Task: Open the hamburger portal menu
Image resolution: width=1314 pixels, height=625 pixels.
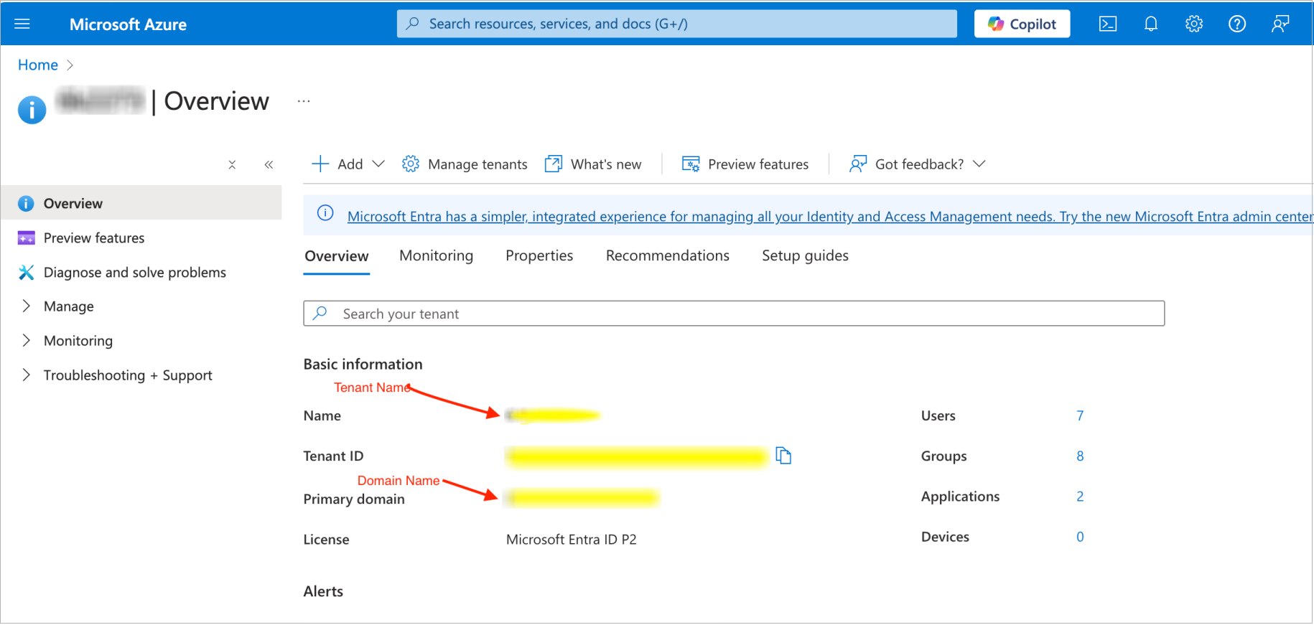Action: click(x=22, y=24)
